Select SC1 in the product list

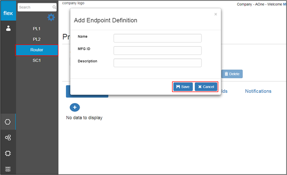pos(36,60)
